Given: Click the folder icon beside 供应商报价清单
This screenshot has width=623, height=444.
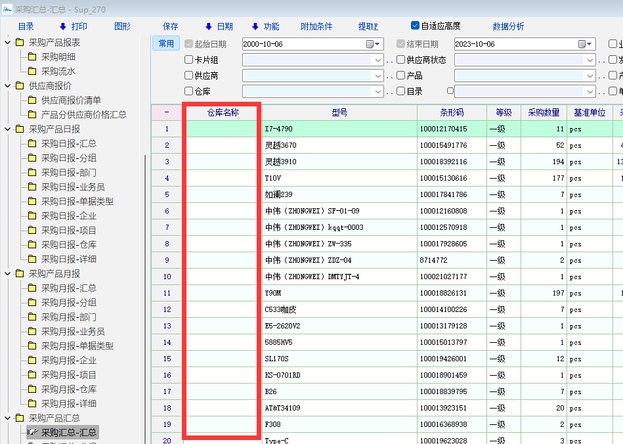Looking at the screenshot, I should [31, 100].
